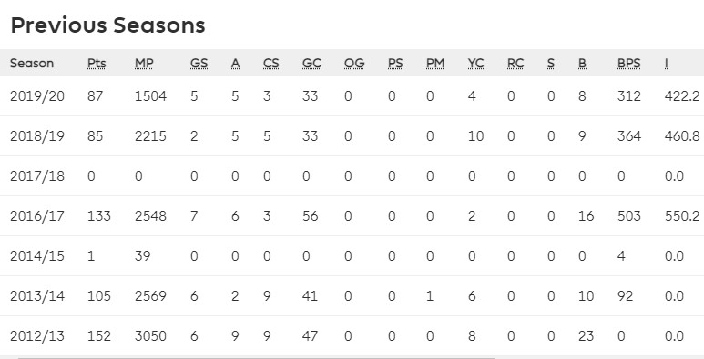Click the MP column header
This screenshot has width=704, height=359.
click(x=144, y=64)
